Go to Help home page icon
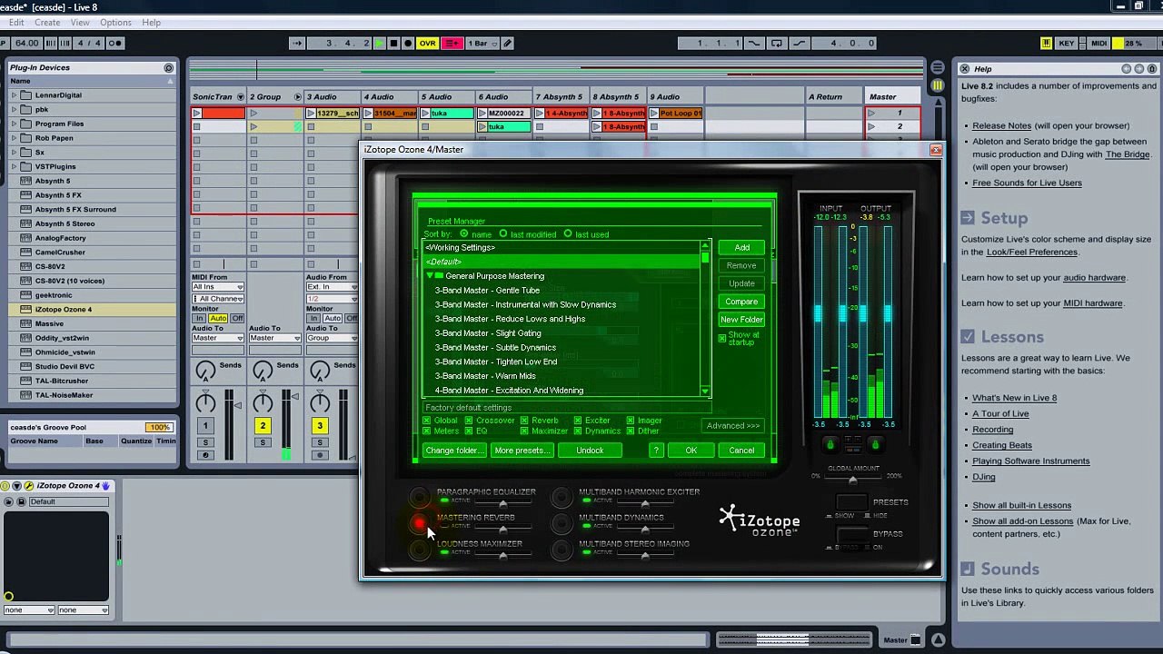This screenshot has height=654, width=1163. tap(1150, 68)
